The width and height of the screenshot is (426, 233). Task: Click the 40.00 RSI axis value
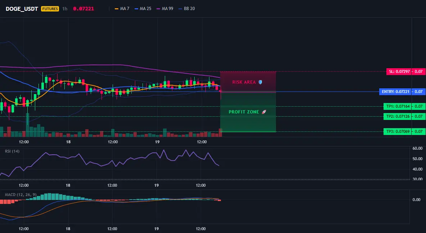click(x=418, y=169)
